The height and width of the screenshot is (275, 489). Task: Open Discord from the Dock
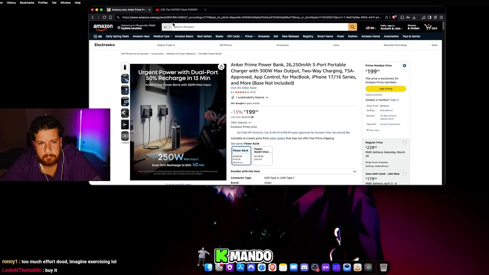pos(304,267)
